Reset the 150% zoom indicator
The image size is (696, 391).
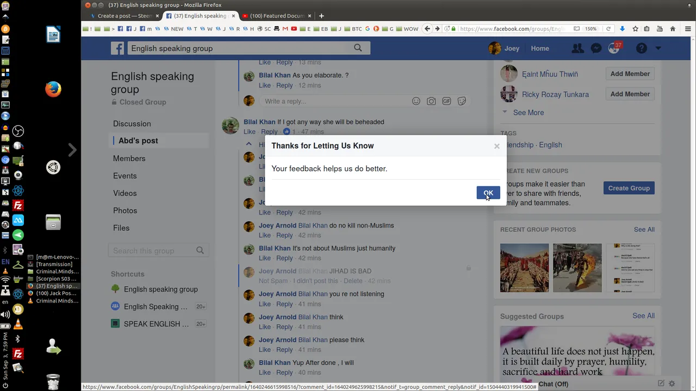591,29
